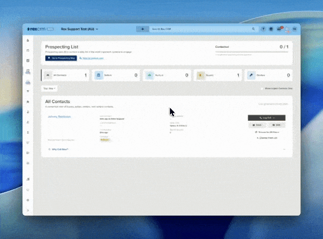This screenshot has width=323, height=239.
Task: Click the plus add button in header
Action: (x=143, y=29)
